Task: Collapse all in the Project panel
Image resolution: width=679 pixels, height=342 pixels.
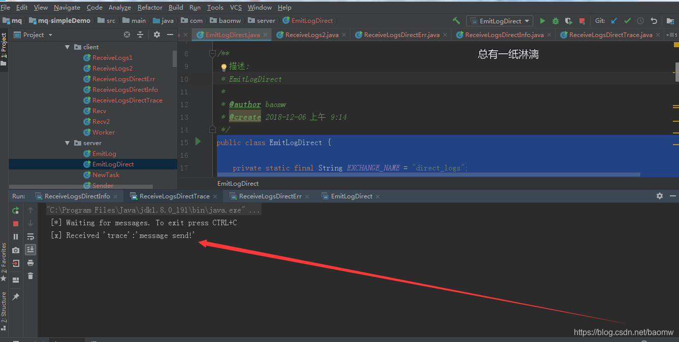Action: pyautogui.click(x=140, y=35)
